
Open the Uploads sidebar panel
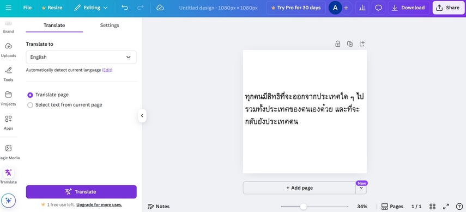[8, 49]
